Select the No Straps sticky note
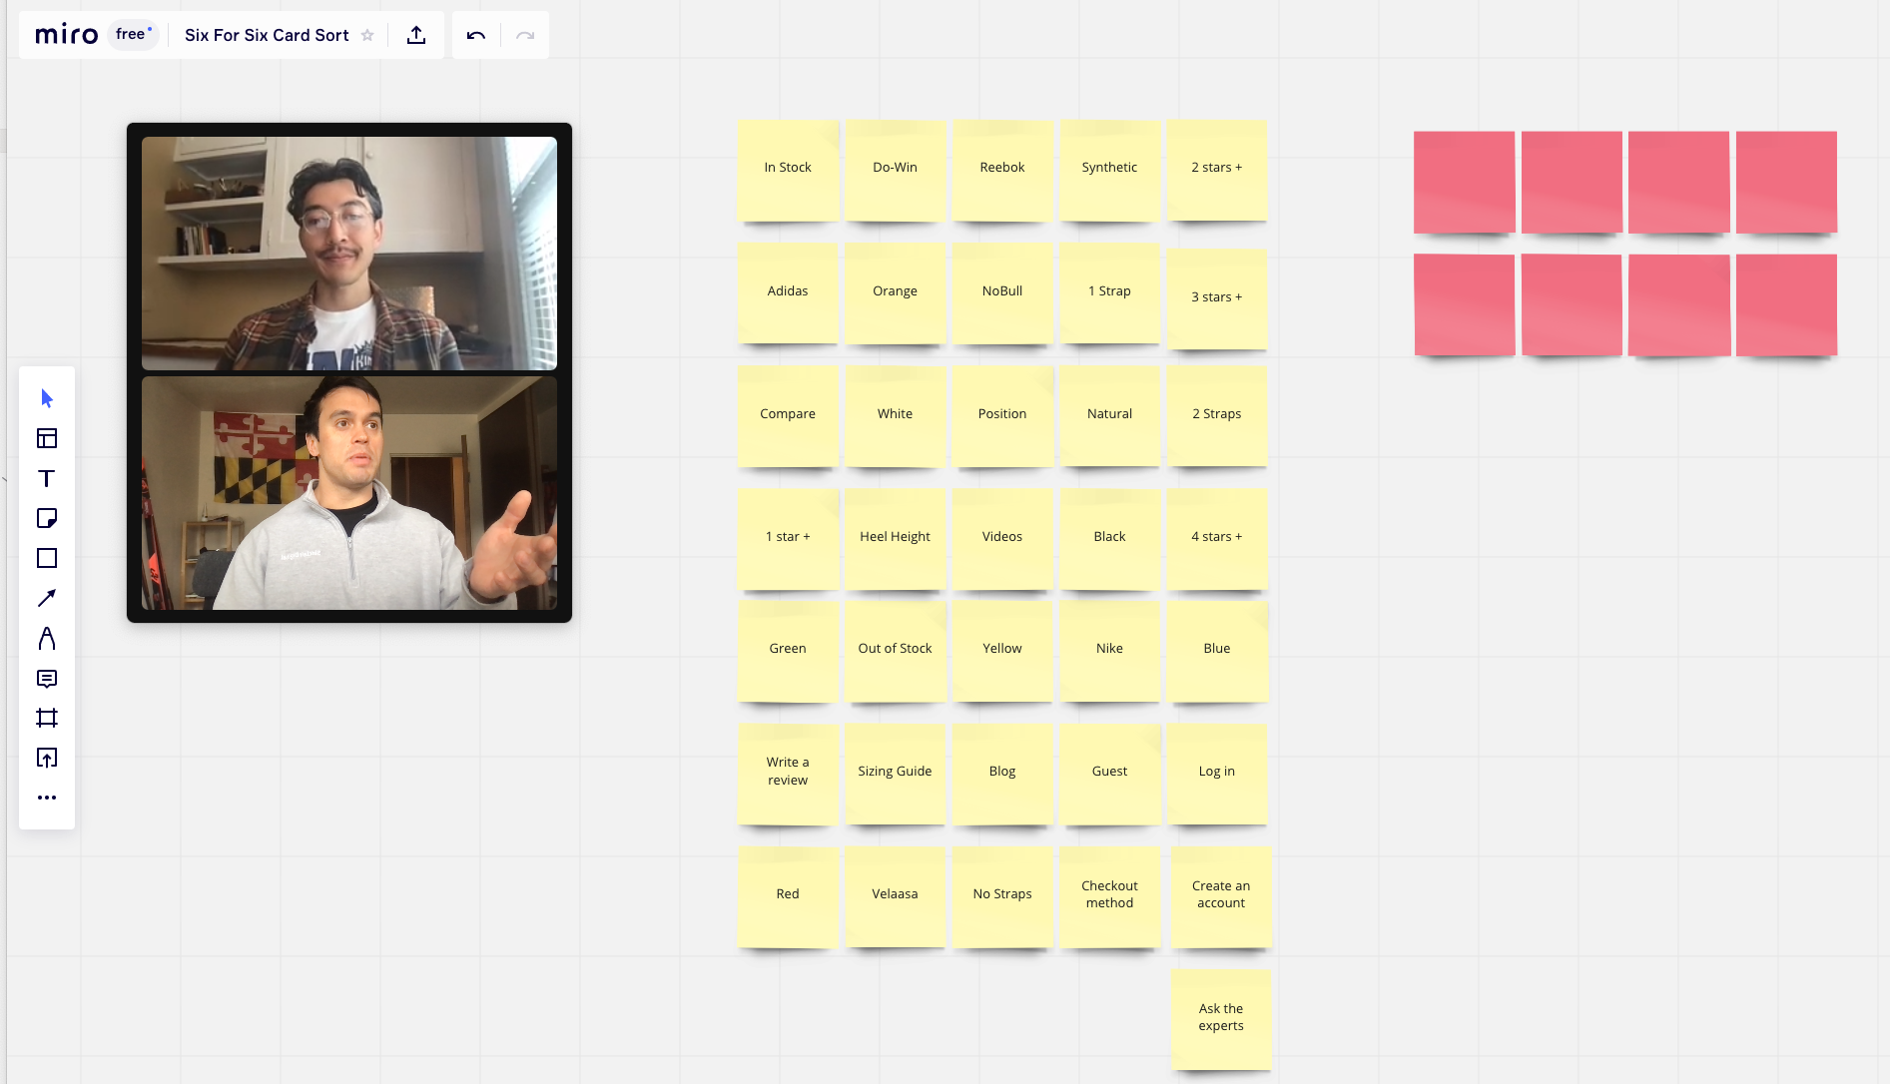 [1002, 896]
